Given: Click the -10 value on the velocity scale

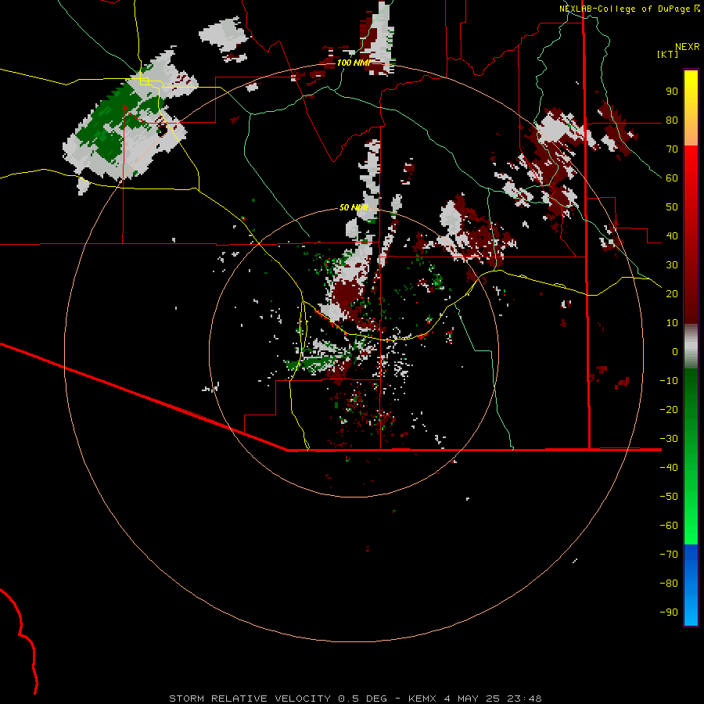Looking at the screenshot, I should click(x=669, y=381).
